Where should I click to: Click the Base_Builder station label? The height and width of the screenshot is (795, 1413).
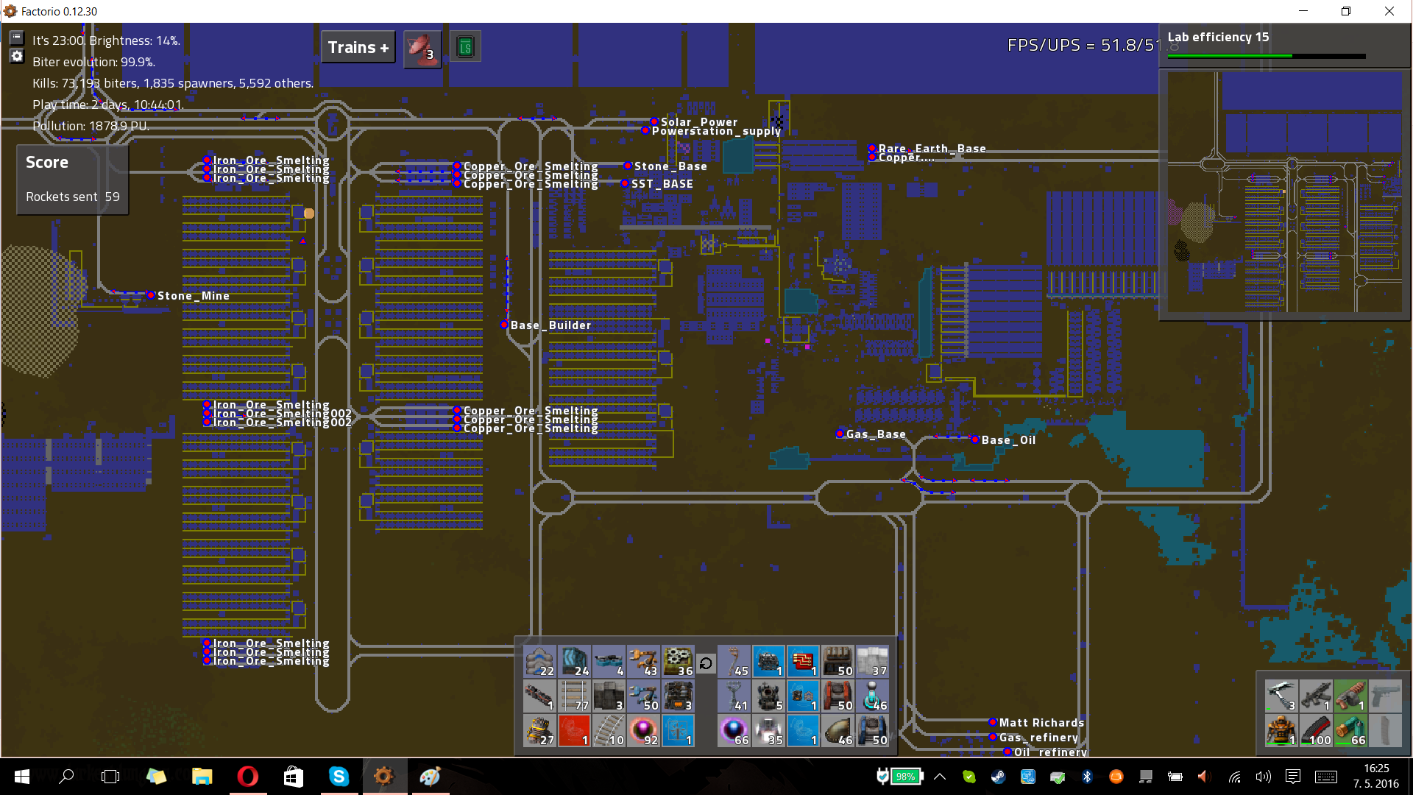point(550,325)
